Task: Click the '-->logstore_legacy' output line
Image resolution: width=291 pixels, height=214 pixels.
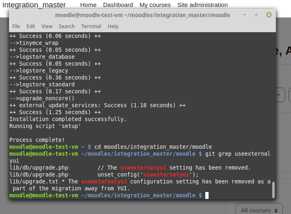Action: tap(39, 71)
